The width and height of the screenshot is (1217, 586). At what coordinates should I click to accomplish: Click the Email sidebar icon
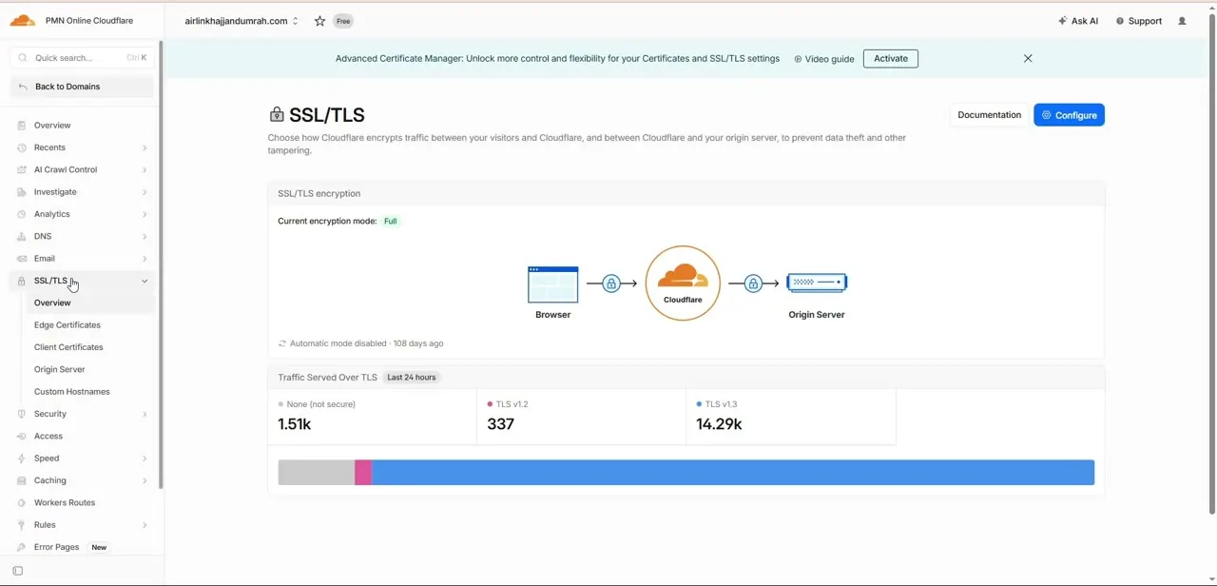click(22, 259)
